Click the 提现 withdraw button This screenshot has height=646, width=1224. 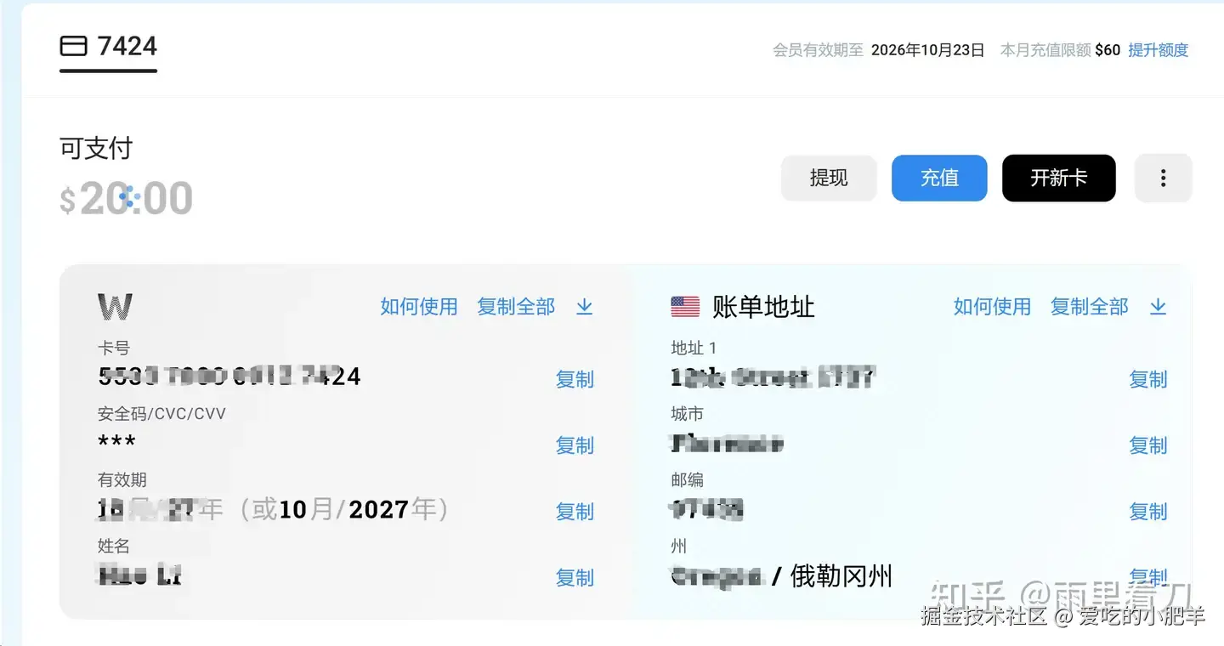point(829,178)
